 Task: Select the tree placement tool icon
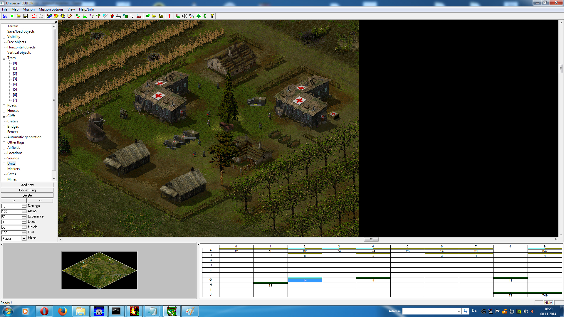(98, 16)
